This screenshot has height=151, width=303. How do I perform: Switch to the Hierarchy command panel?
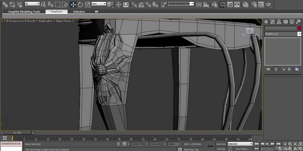tap(279, 22)
